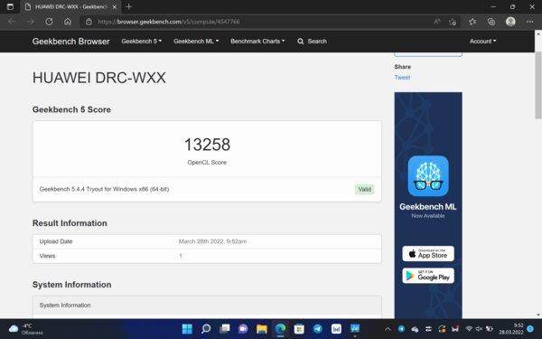
Task: Open a new browser tab
Action: click(x=129, y=6)
